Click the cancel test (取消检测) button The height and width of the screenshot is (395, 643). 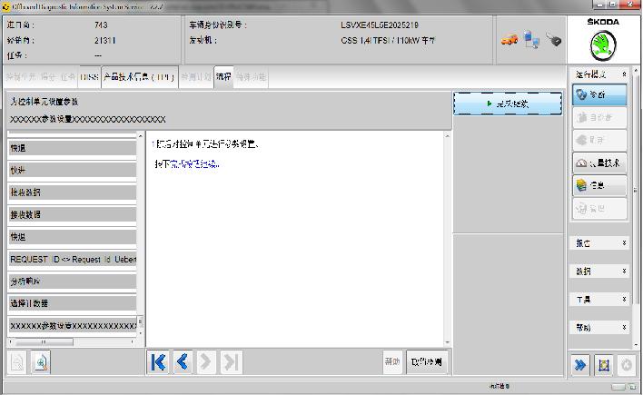pos(427,361)
